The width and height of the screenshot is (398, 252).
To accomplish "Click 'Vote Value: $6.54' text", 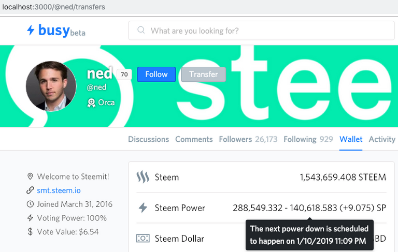I will coord(68,232).
